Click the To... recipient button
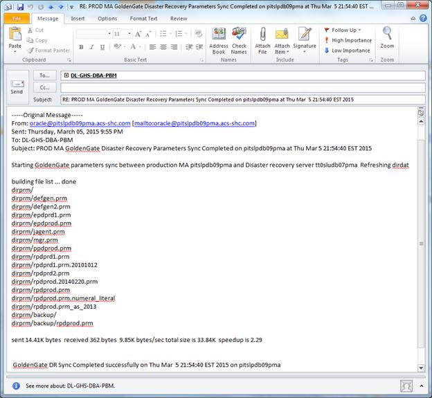 44,75
